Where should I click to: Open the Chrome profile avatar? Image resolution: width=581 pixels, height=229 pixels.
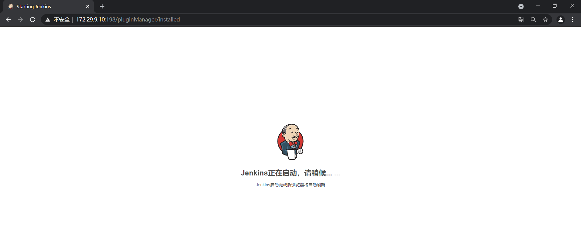(560, 20)
